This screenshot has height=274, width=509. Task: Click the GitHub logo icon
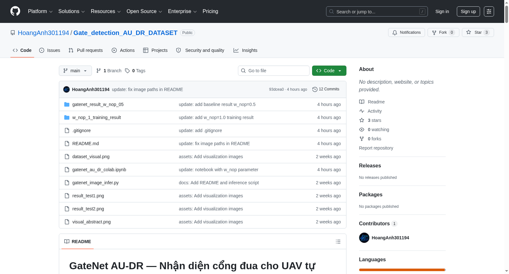click(15, 11)
